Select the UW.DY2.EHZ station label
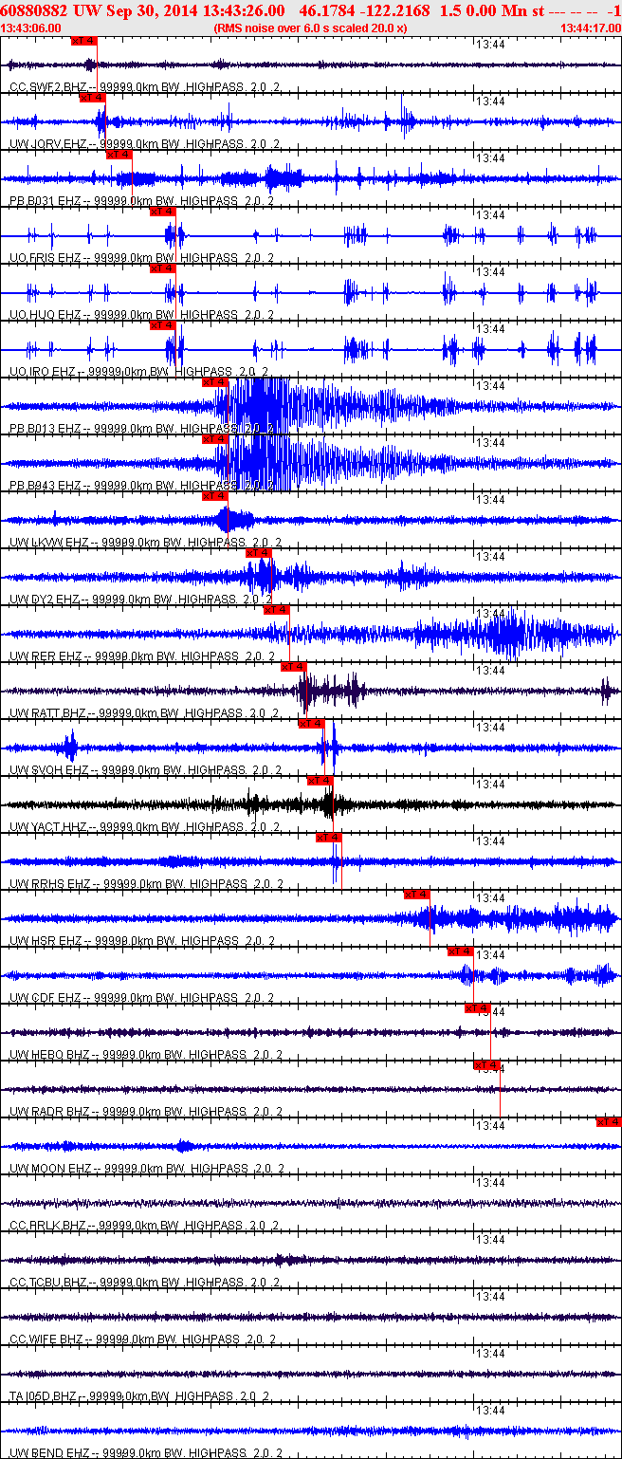This screenshot has height=1459, width=622. tap(141, 600)
